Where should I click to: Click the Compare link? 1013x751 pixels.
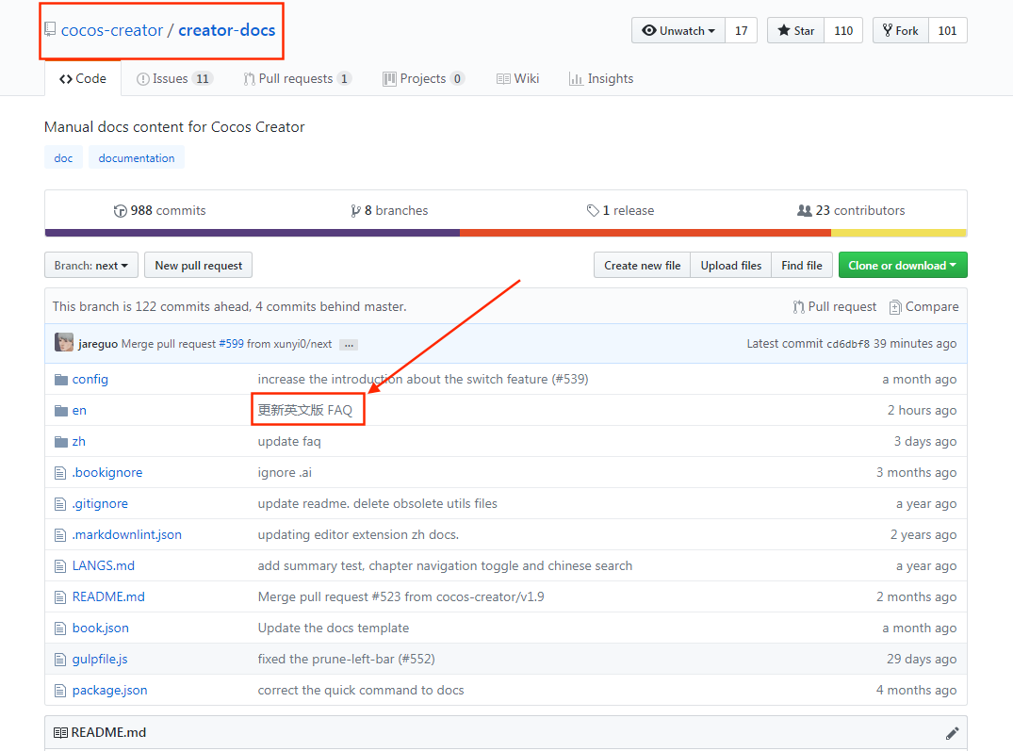pos(923,307)
